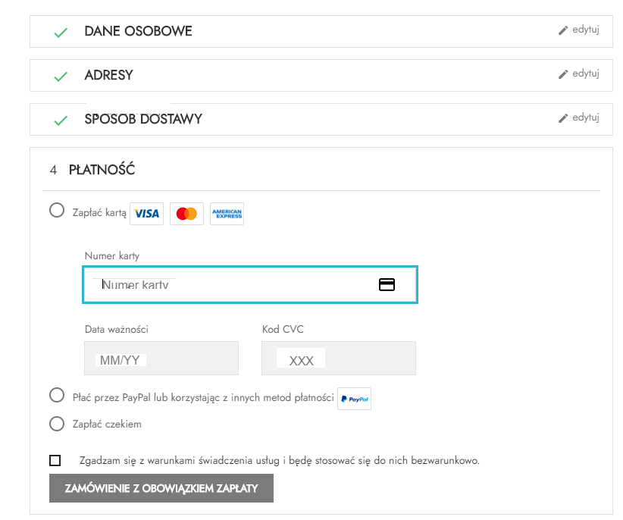Edit Sposób Dostawy via edytuj link
The width and height of the screenshot is (623, 520).
[x=586, y=117]
